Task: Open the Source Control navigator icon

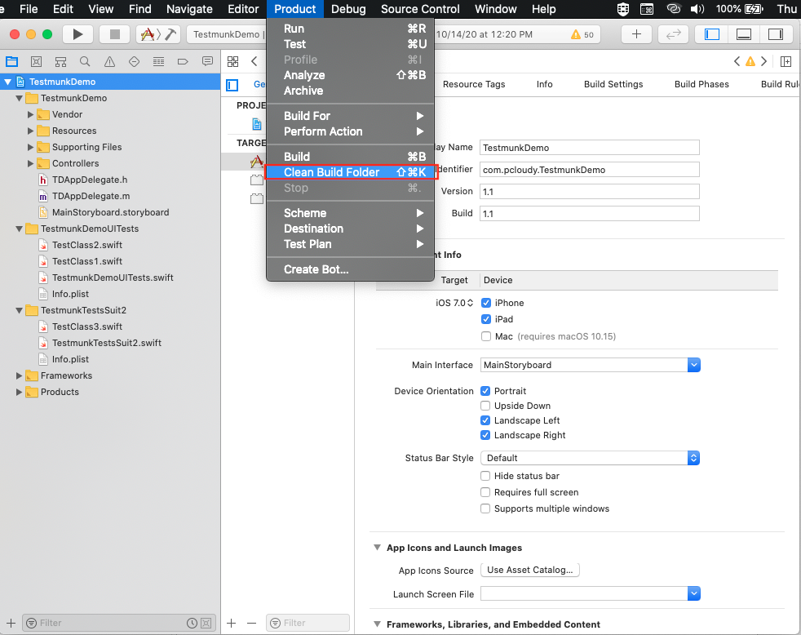Action: tap(36, 62)
